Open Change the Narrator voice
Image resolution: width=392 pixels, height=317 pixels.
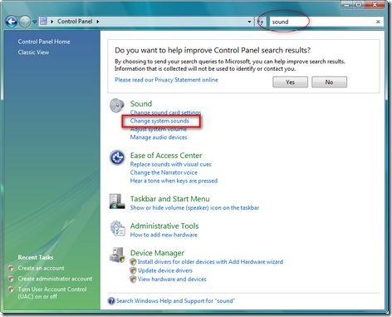[164, 172]
